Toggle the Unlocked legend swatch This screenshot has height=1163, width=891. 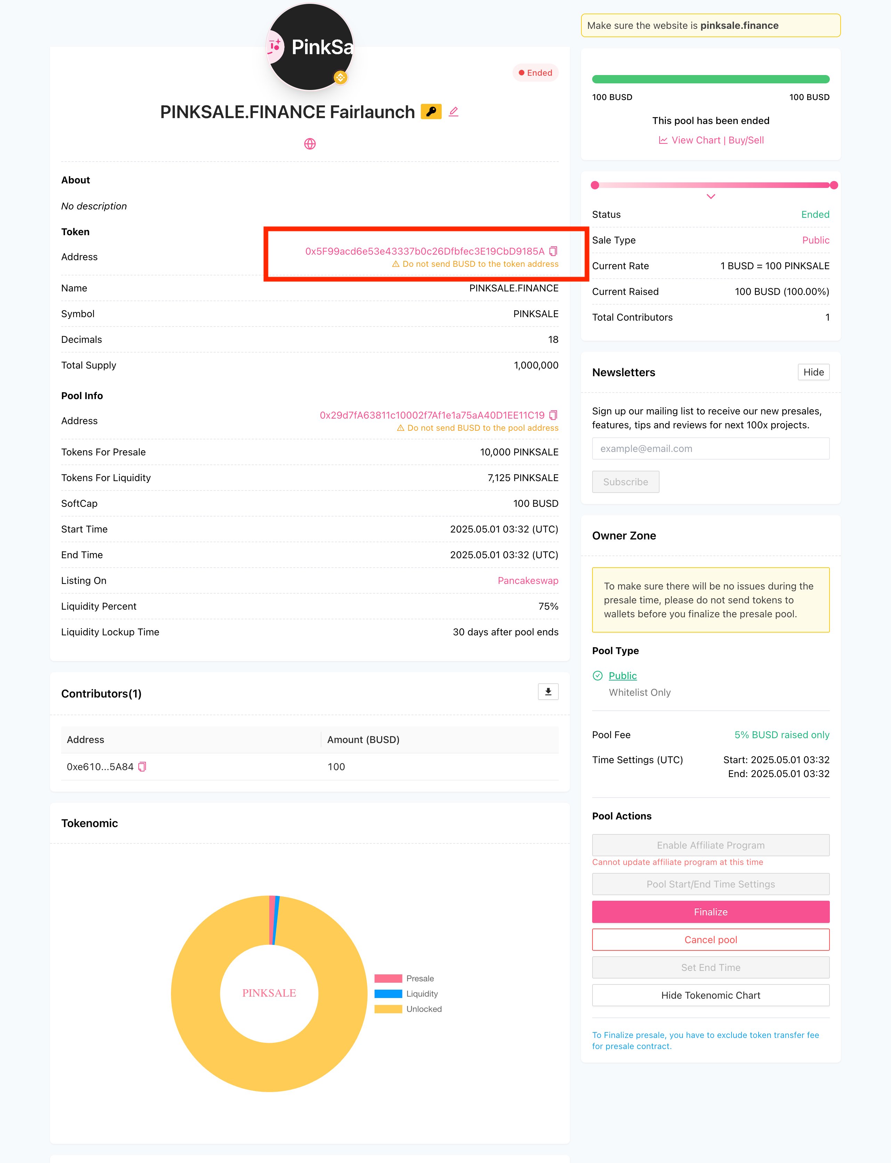tap(388, 1009)
